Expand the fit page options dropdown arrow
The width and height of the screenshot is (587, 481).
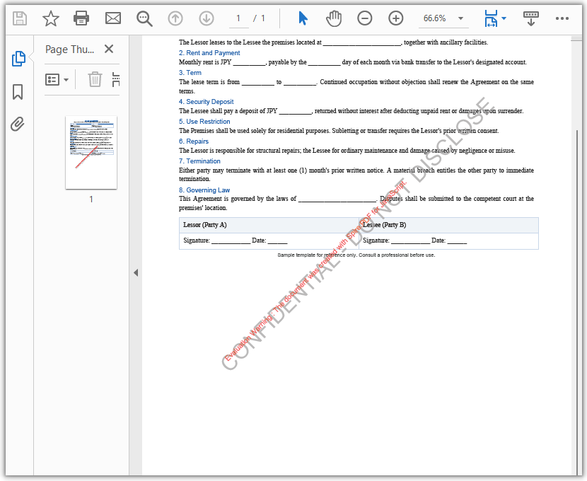pos(504,18)
